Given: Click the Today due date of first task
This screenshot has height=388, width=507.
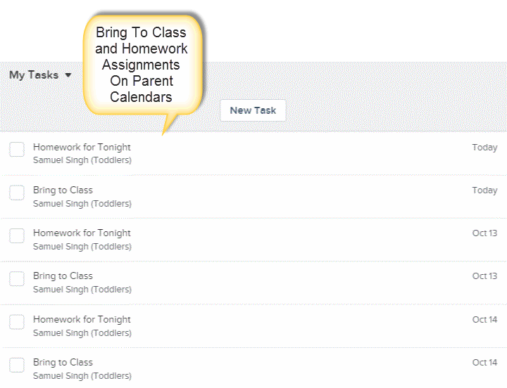Looking at the screenshot, I should 484,148.
